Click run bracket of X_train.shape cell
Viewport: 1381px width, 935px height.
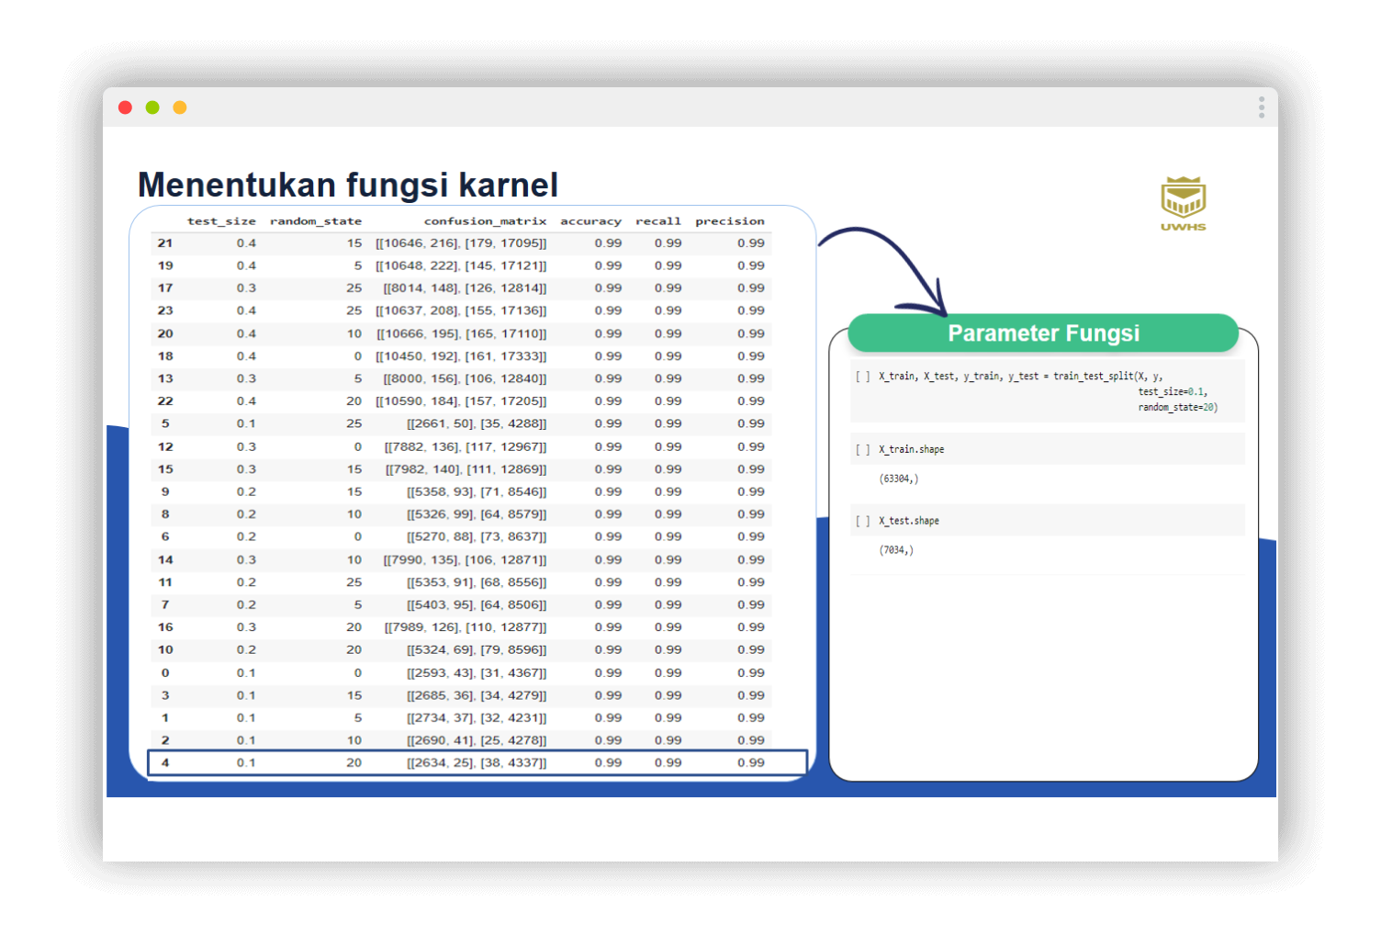(863, 449)
